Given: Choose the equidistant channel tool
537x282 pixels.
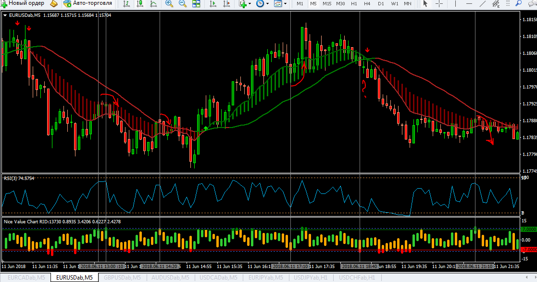Looking at the screenshot, I should click(496, 3).
